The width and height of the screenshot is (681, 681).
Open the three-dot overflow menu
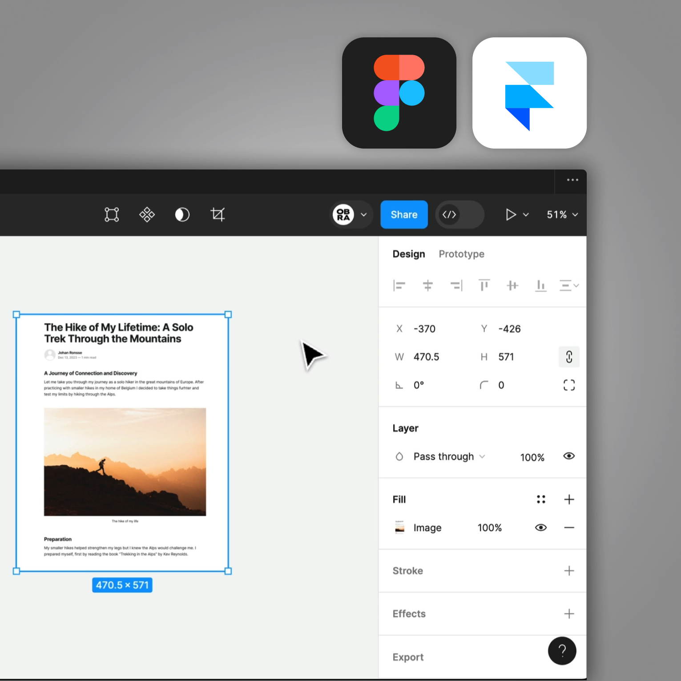(x=572, y=180)
